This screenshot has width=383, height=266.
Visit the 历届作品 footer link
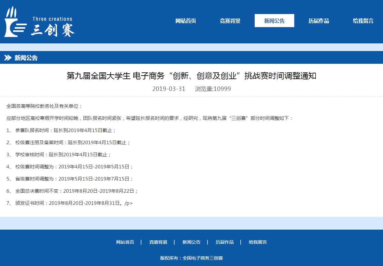click(x=225, y=242)
